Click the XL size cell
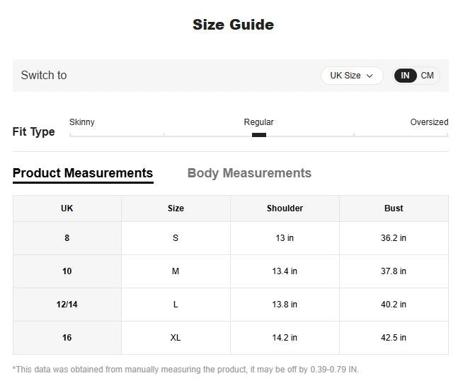This screenshot has height=383, width=463. 176,338
